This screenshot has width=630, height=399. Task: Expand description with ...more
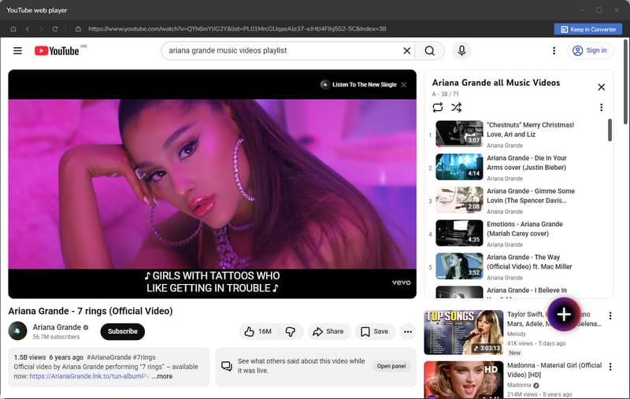click(162, 376)
